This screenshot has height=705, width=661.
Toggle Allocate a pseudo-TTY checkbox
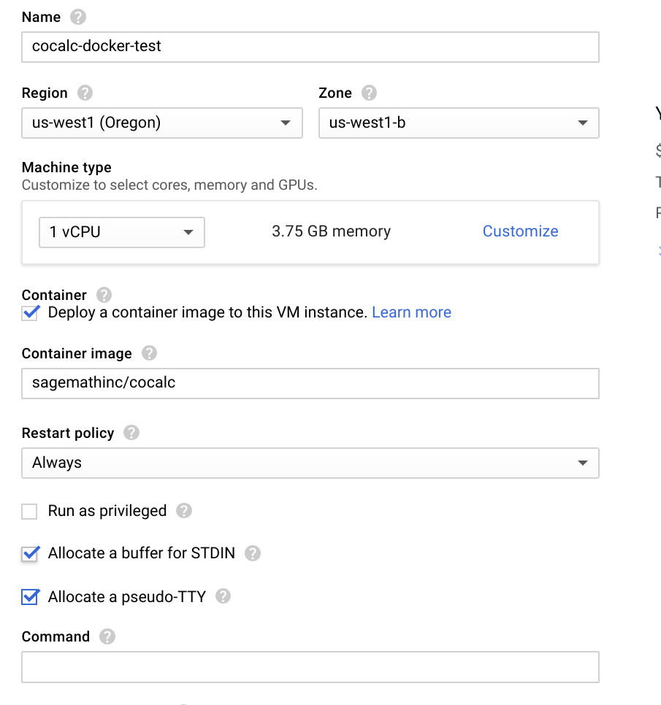pos(30,597)
